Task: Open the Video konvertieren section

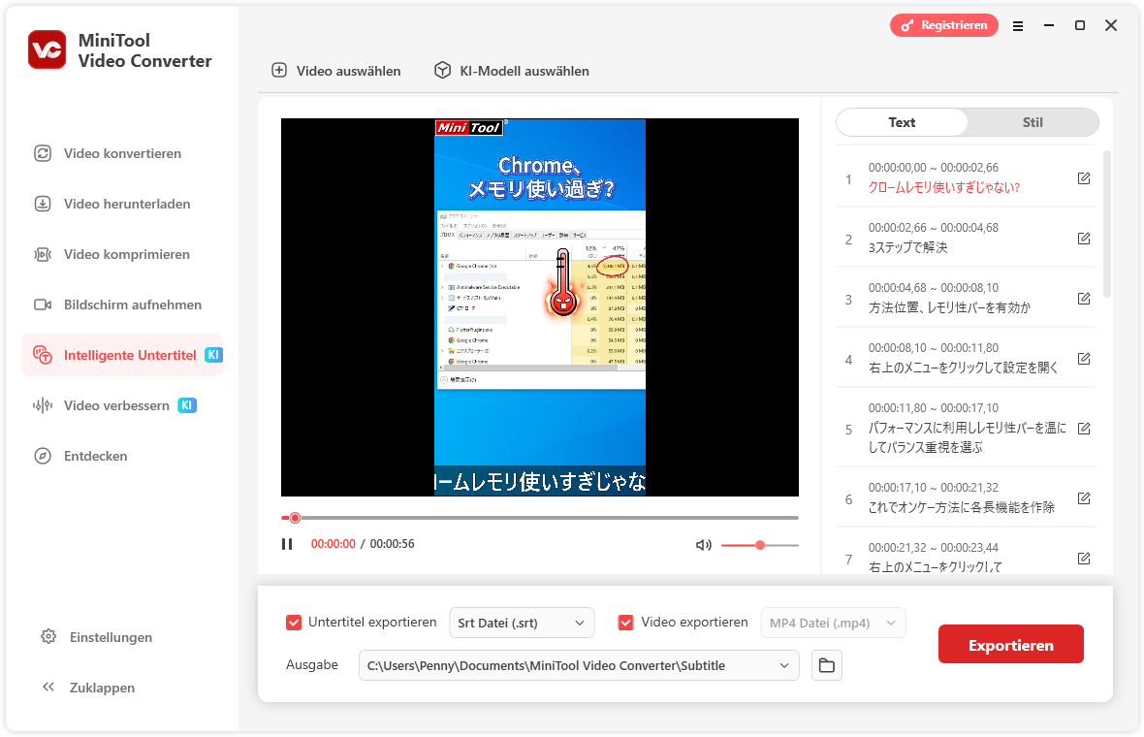Action: (122, 153)
